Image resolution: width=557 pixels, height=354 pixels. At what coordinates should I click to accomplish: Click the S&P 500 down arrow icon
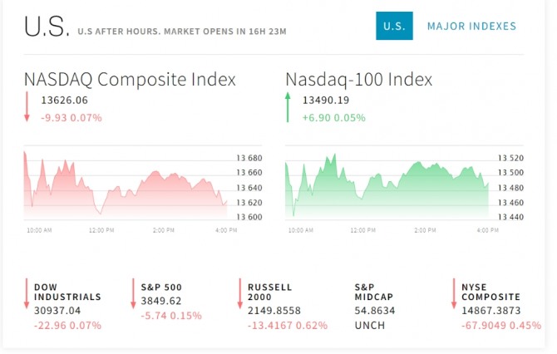pyautogui.click(x=133, y=293)
